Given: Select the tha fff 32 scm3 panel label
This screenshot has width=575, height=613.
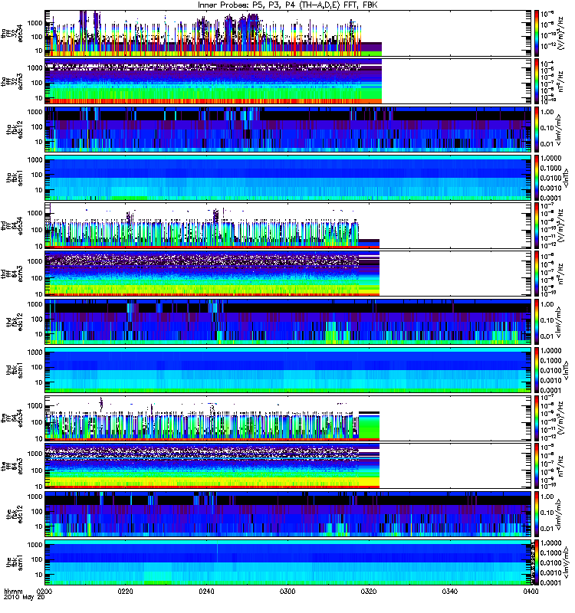Looking at the screenshot, I should (x=12, y=81).
